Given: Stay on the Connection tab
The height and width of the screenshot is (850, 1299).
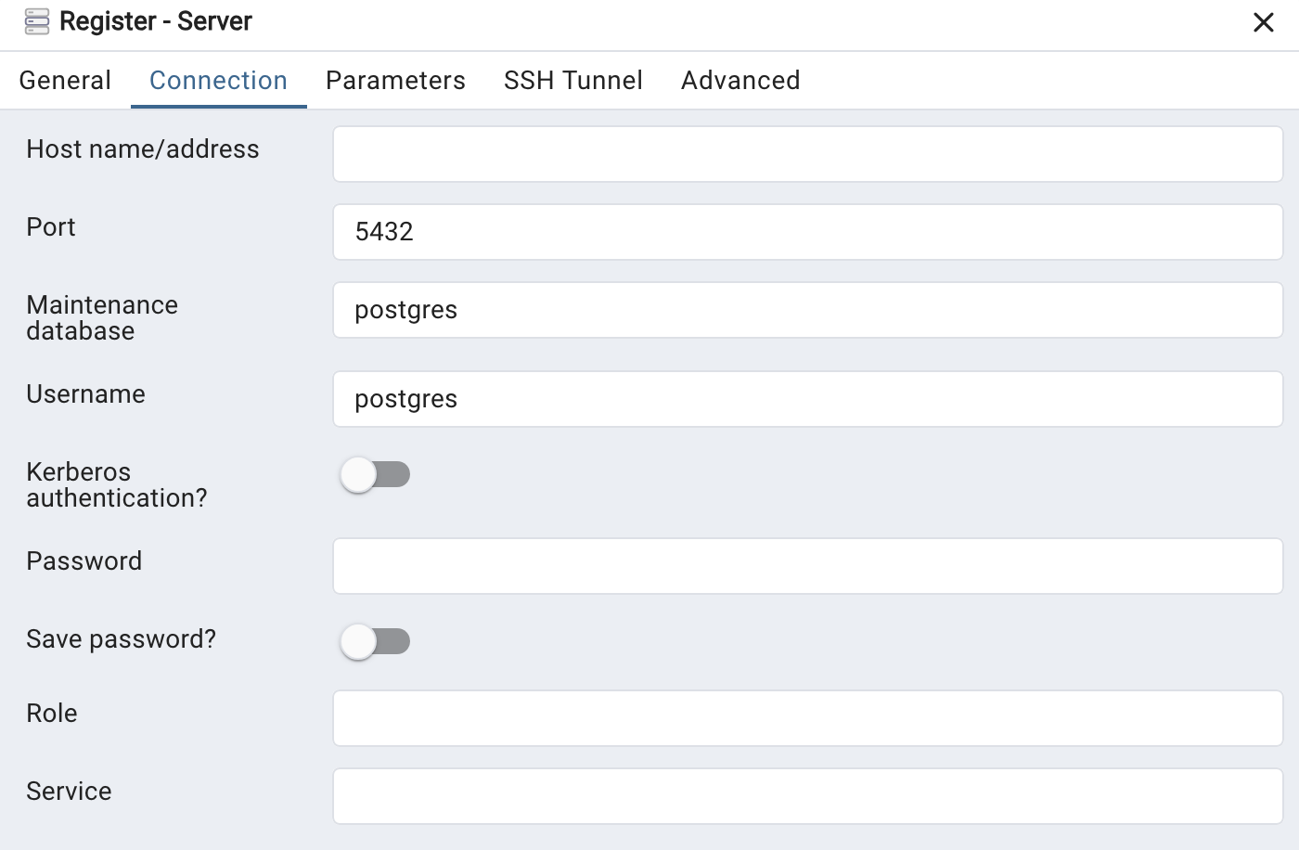Looking at the screenshot, I should pos(218,80).
